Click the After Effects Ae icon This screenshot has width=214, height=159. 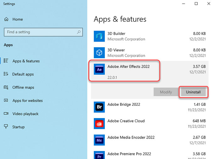click(99, 69)
